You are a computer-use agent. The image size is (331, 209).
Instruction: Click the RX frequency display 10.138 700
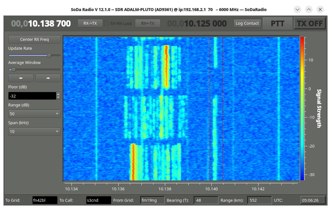click(x=41, y=23)
